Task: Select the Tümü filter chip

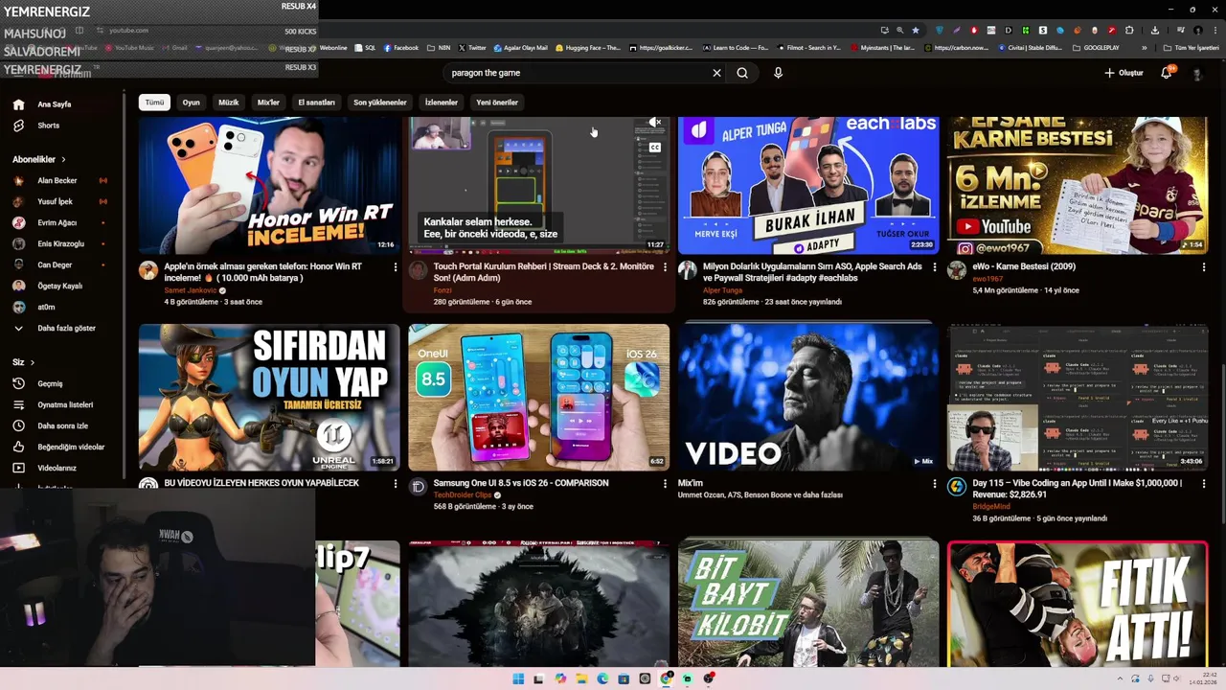Action: click(154, 103)
